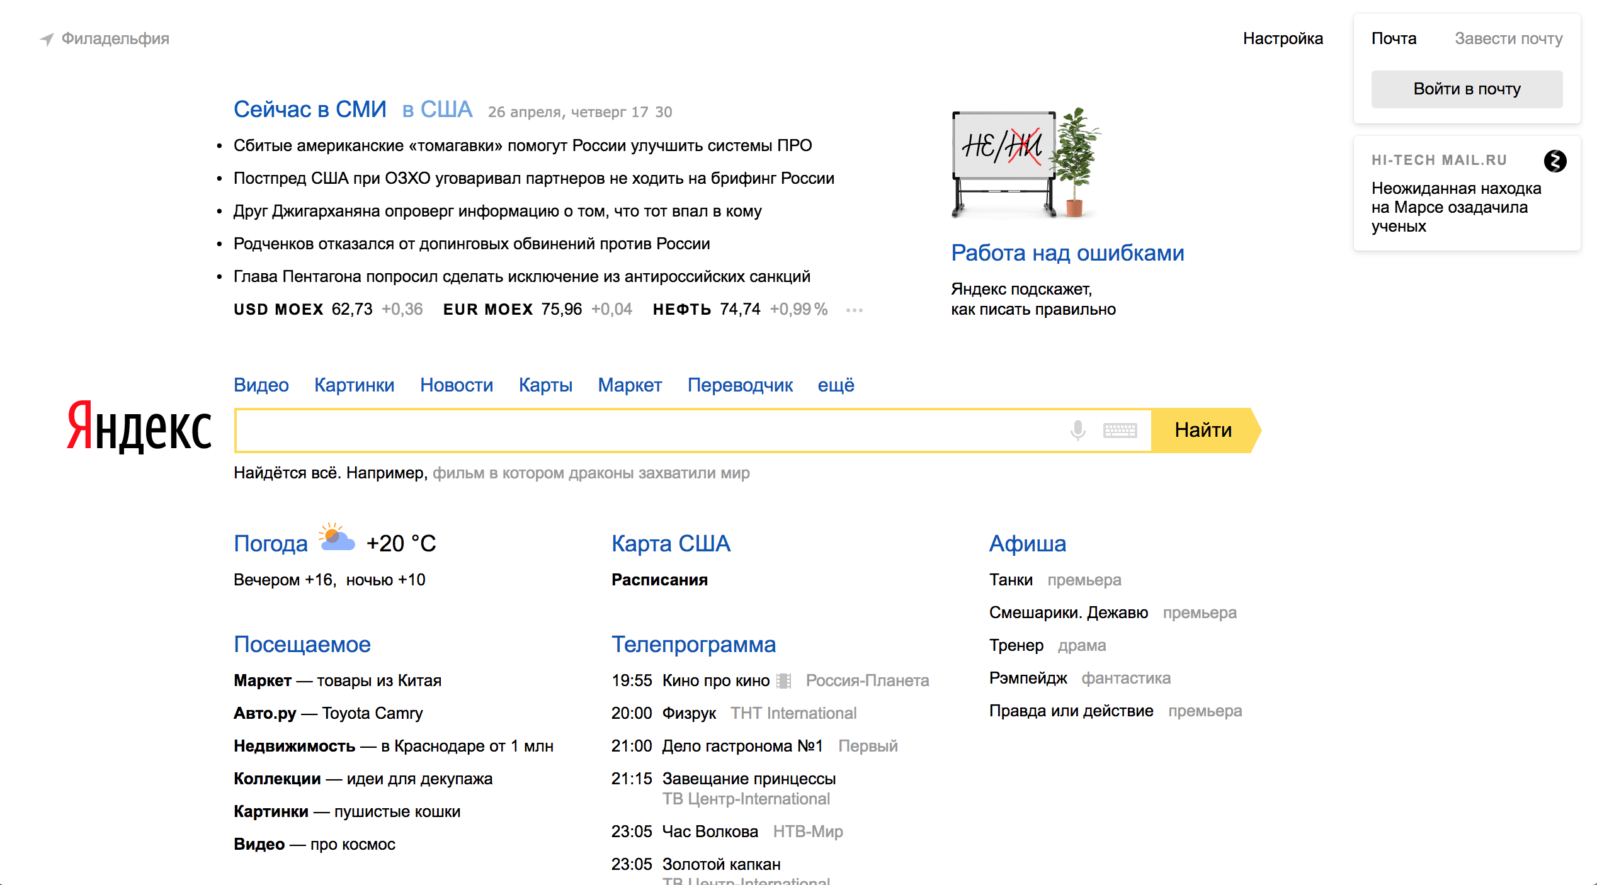Screen dimensions: 1597x885
Task: Open news about Постпред США при ОЗХО
Action: point(534,178)
